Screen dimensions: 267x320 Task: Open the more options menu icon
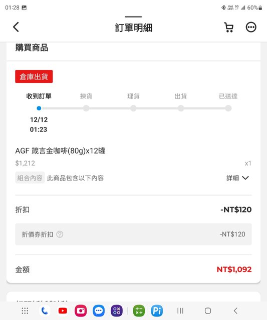[x=251, y=27]
